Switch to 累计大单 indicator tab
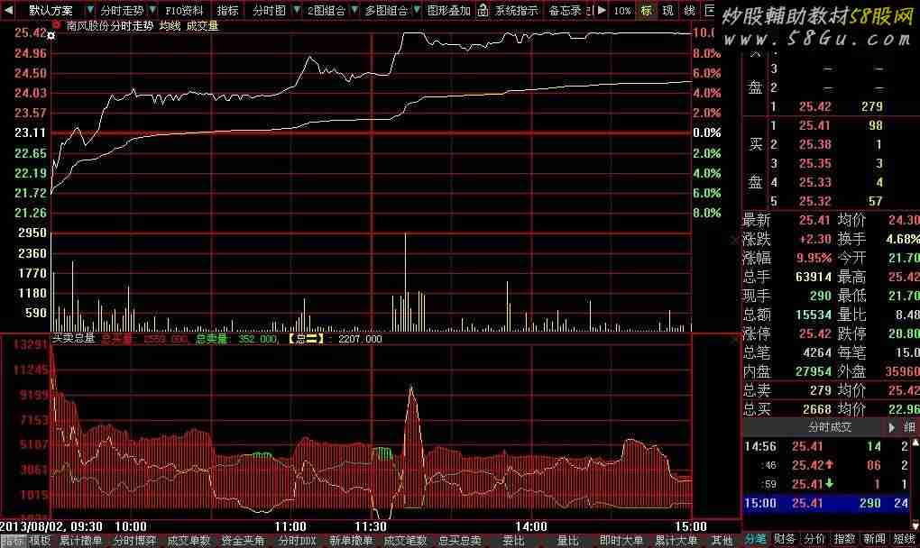920x548 pixels. click(676, 541)
